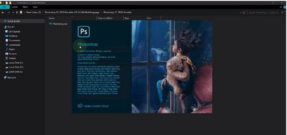Sort by Name column header
287x135 pixels.
52,18
